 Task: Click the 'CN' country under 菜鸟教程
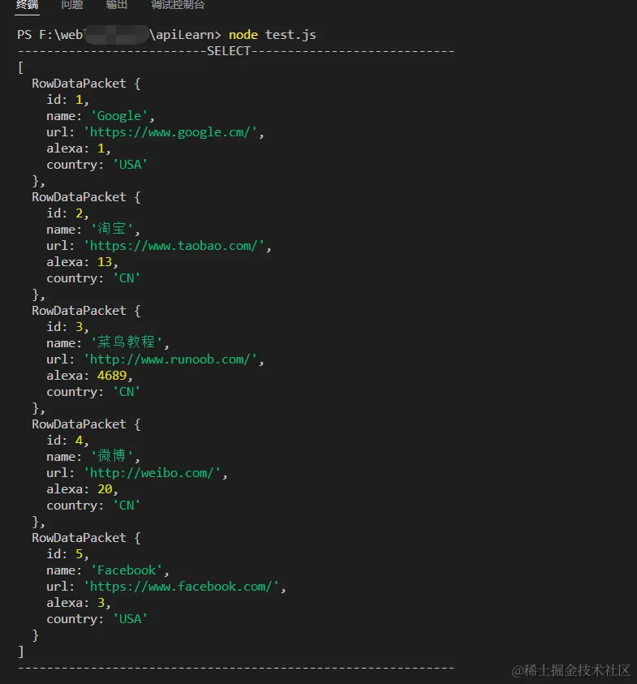click(127, 392)
